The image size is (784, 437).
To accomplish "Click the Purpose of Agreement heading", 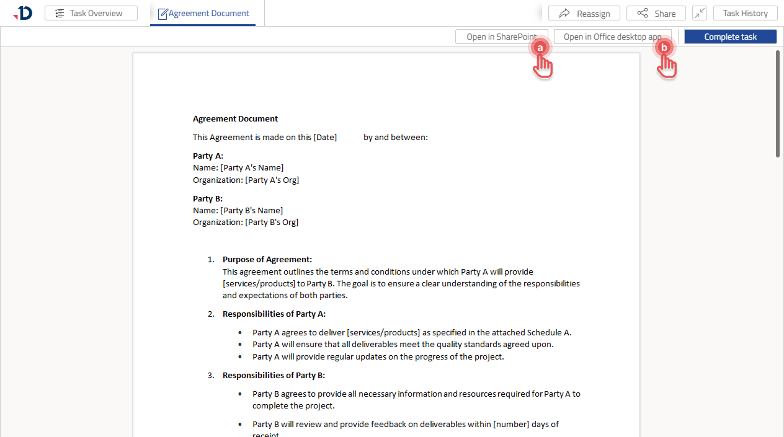I will click(267, 259).
